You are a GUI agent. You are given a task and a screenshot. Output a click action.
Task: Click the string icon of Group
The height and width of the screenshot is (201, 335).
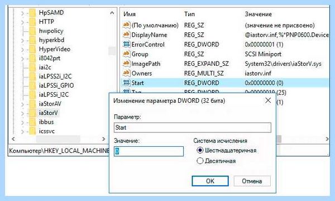click(126, 54)
